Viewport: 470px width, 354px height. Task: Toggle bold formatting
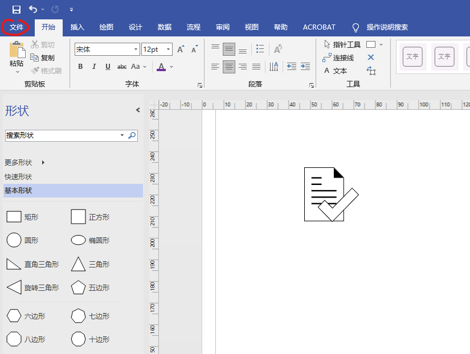(x=80, y=67)
